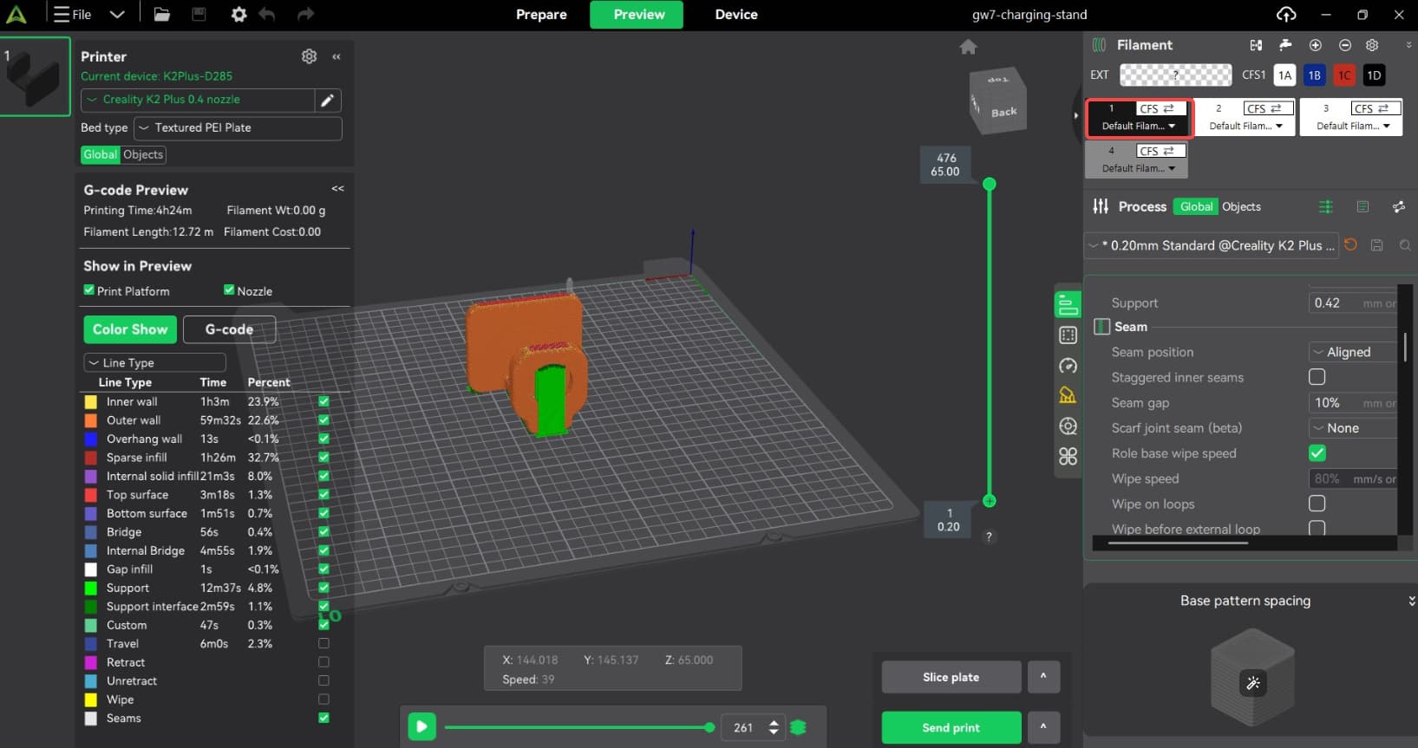Open the Speed settings sidebar icon
This screenshot has width=1418, height=748.
tap(1068, 366)
